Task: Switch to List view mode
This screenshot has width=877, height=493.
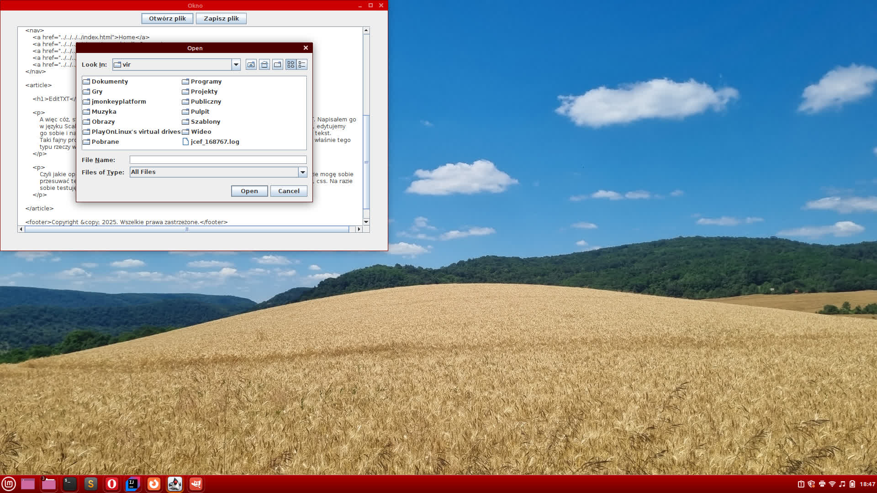Action: pyautogui.click(x=291, y=65)
